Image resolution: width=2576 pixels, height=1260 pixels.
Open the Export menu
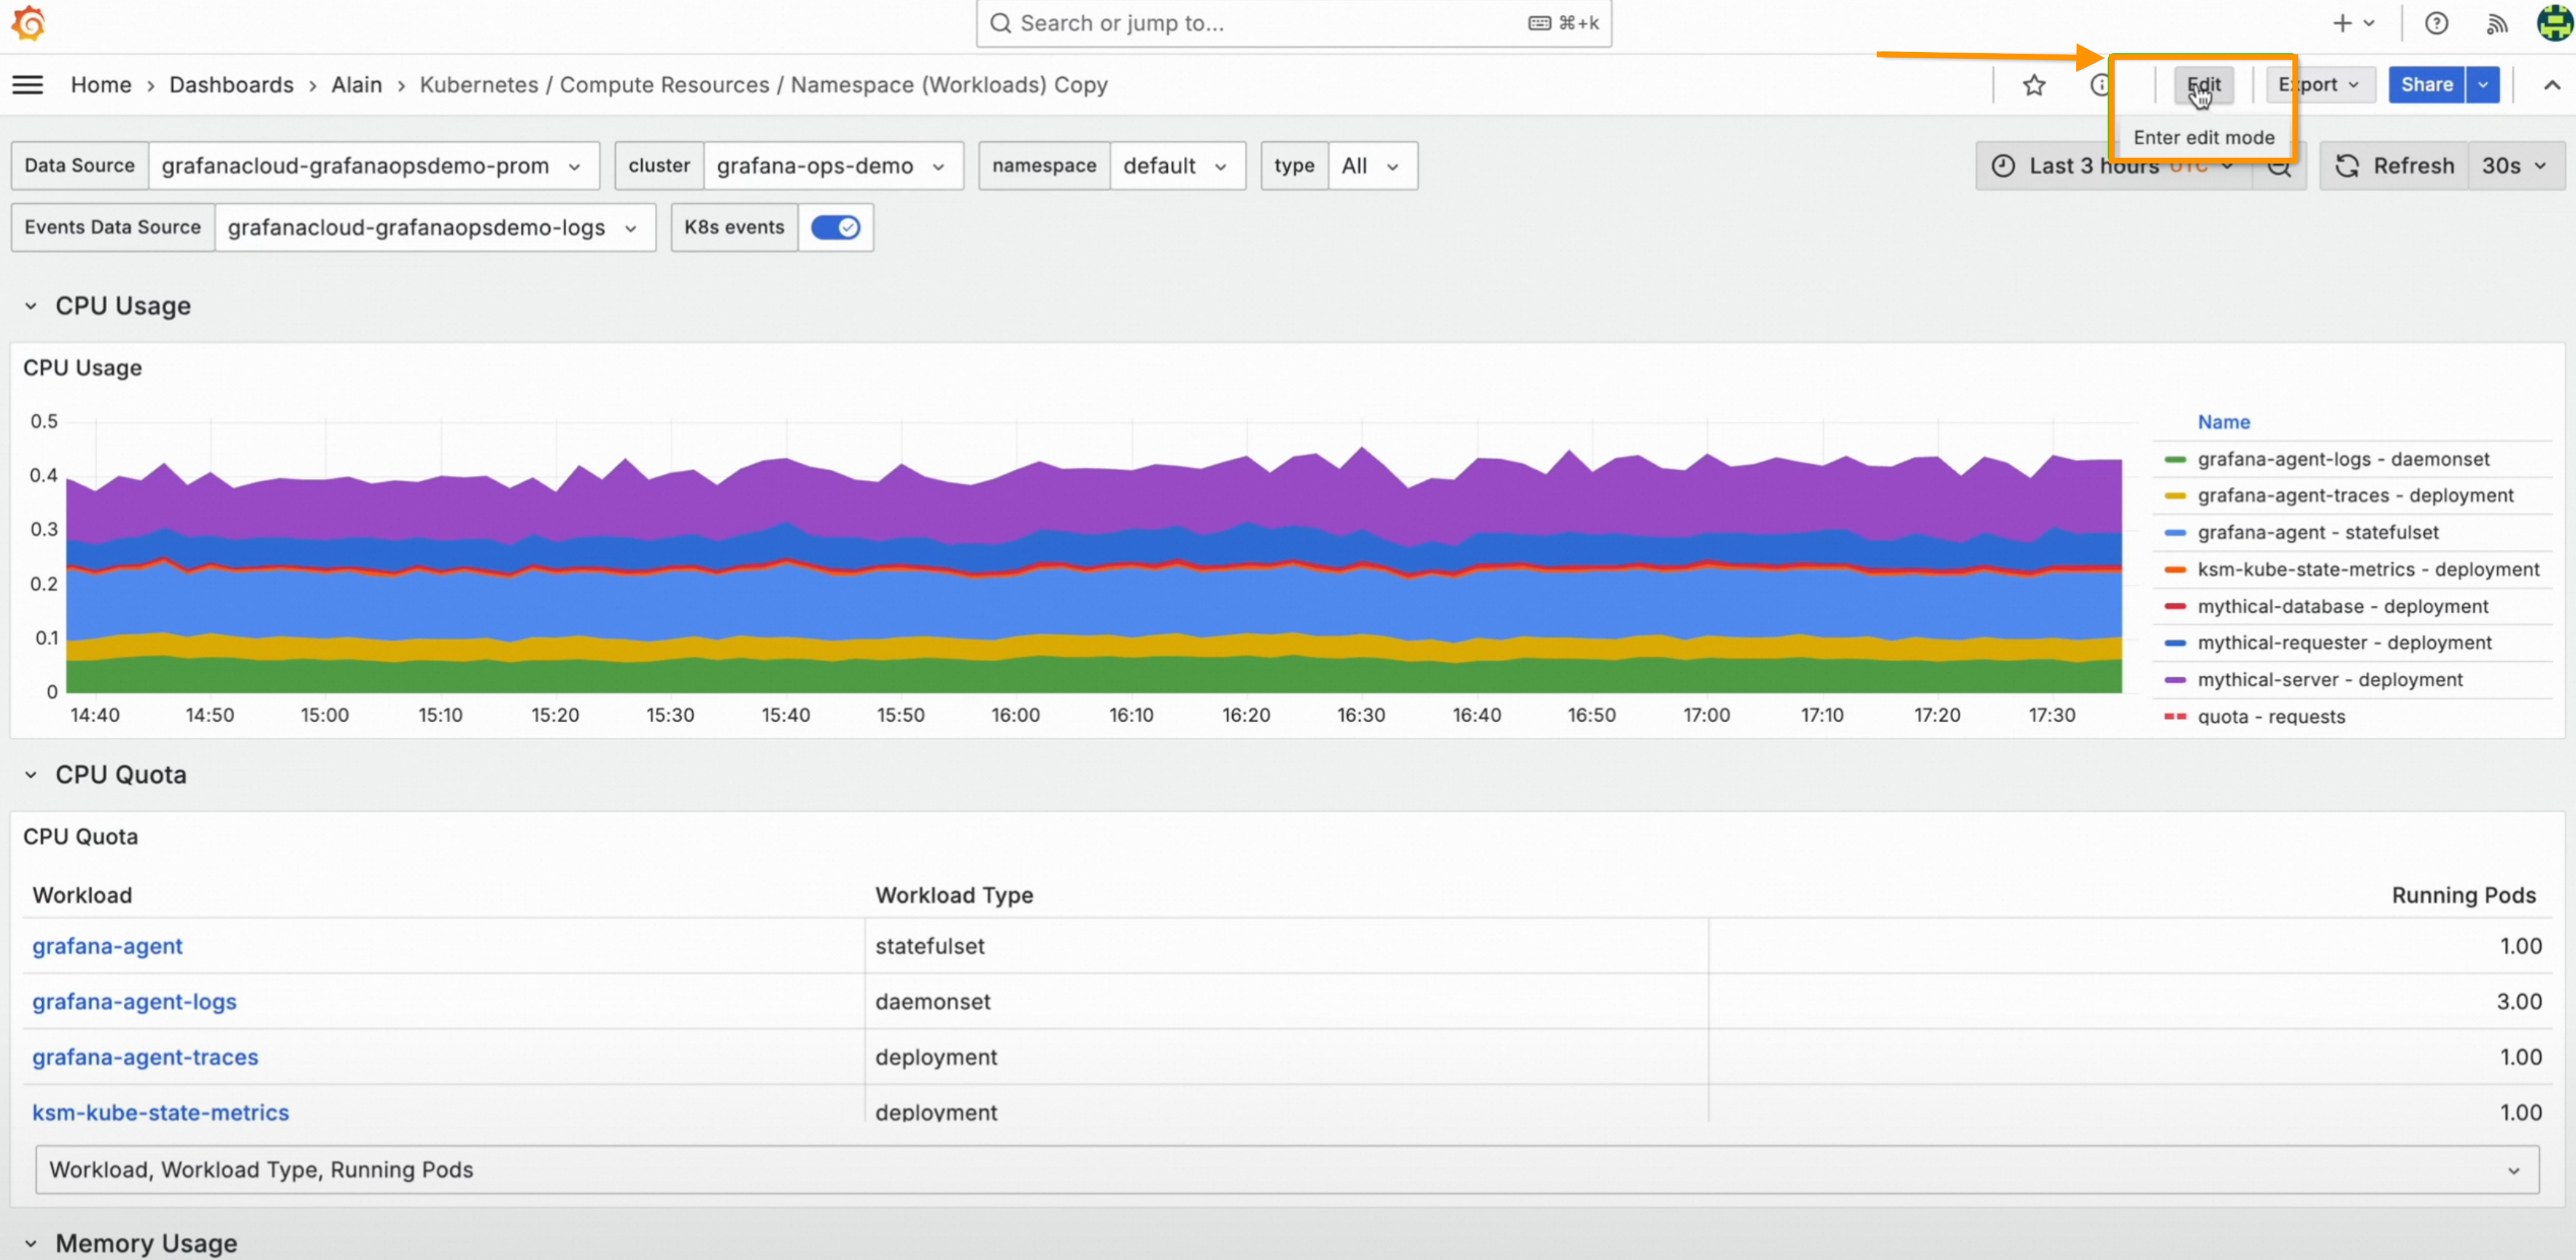tap(2317, 85)
